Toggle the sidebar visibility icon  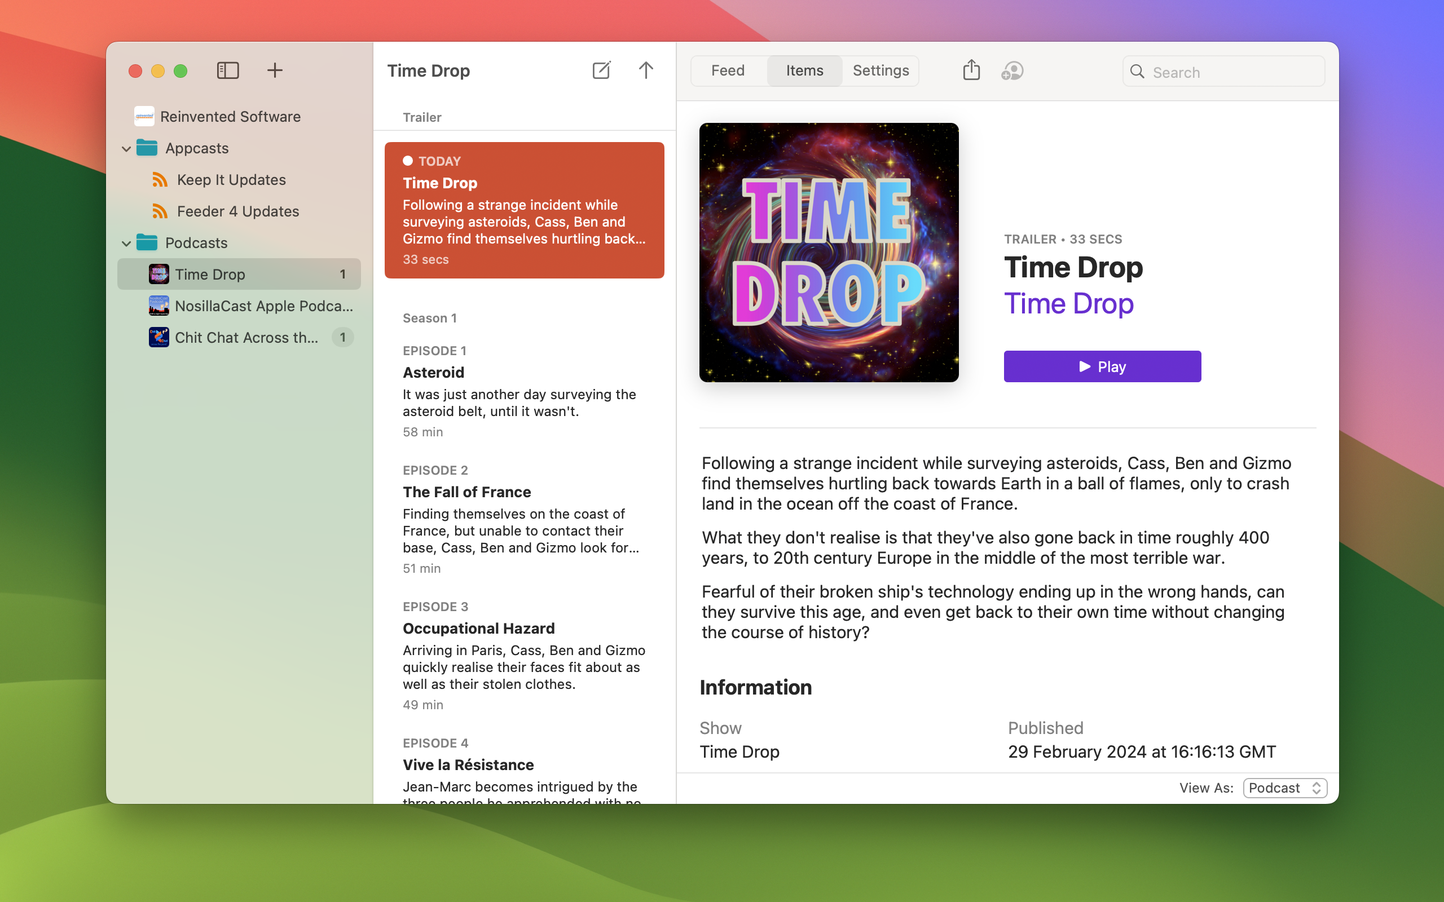(x=227, y=70)
